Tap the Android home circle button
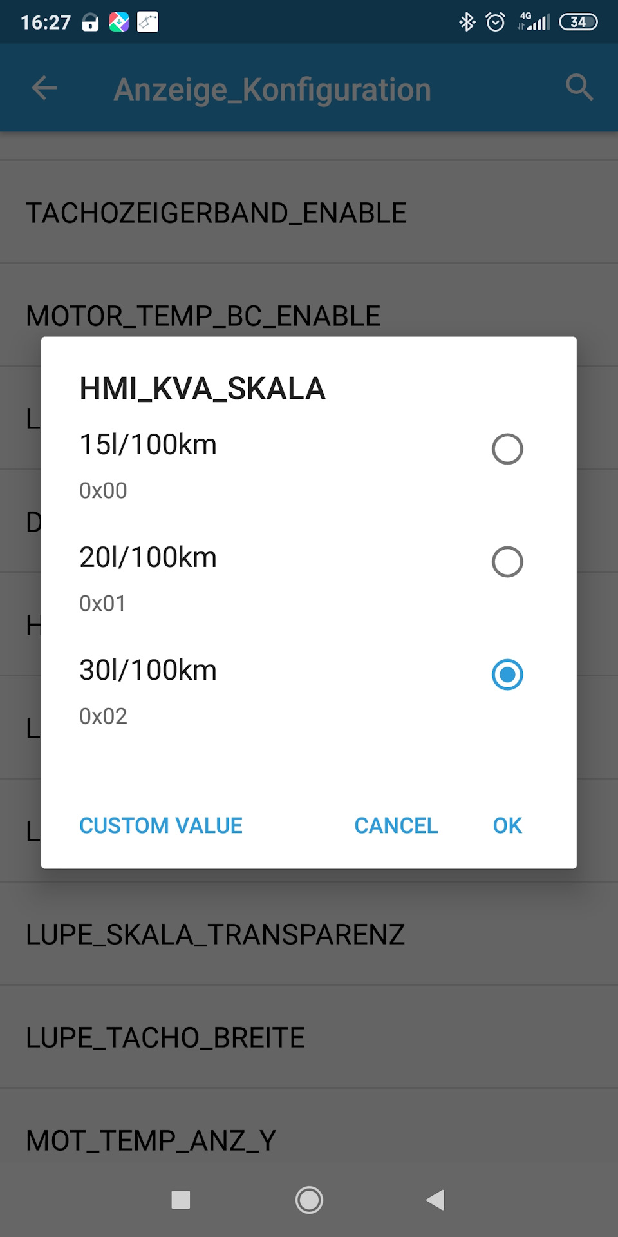Viewport: 618px width, 1237px height. pyautogui.click(x=309, y=1200)
